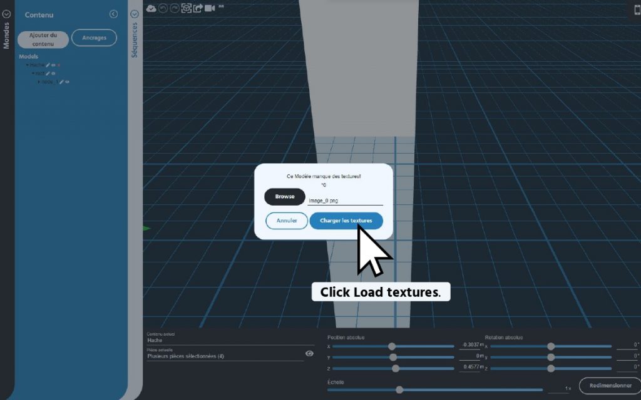The image size is (641, 400).
Task: Click the Ajouter du contenu button
Action: pos(43,39)
